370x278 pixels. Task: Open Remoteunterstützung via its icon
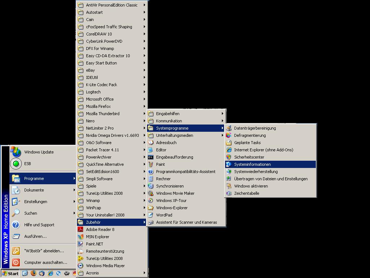click(81, 251)
